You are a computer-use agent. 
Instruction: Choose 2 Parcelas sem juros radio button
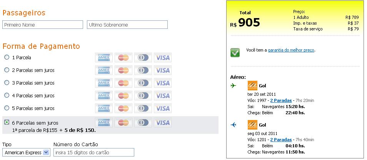pyautogui.click(x=7, y=70)
